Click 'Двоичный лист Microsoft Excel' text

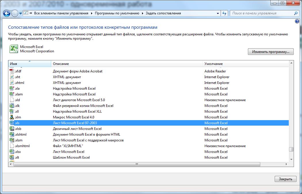point(77,129)
